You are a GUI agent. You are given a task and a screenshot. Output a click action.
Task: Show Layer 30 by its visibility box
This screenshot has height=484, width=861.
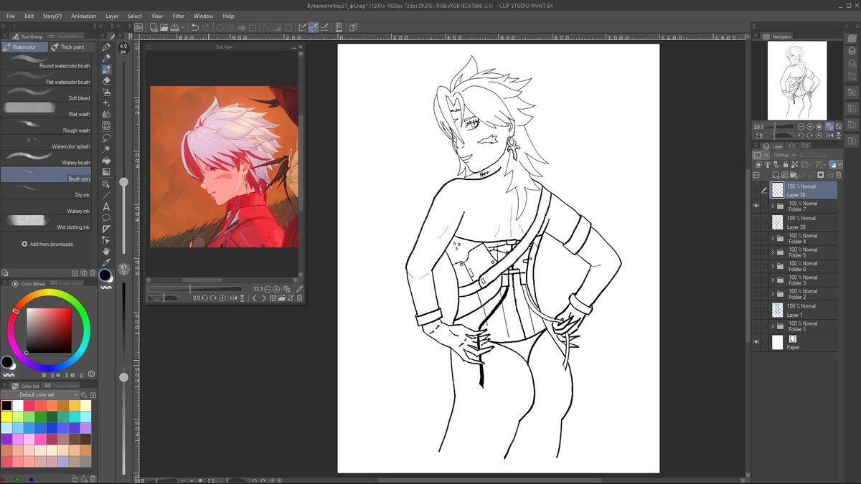(x=756, y=222)
